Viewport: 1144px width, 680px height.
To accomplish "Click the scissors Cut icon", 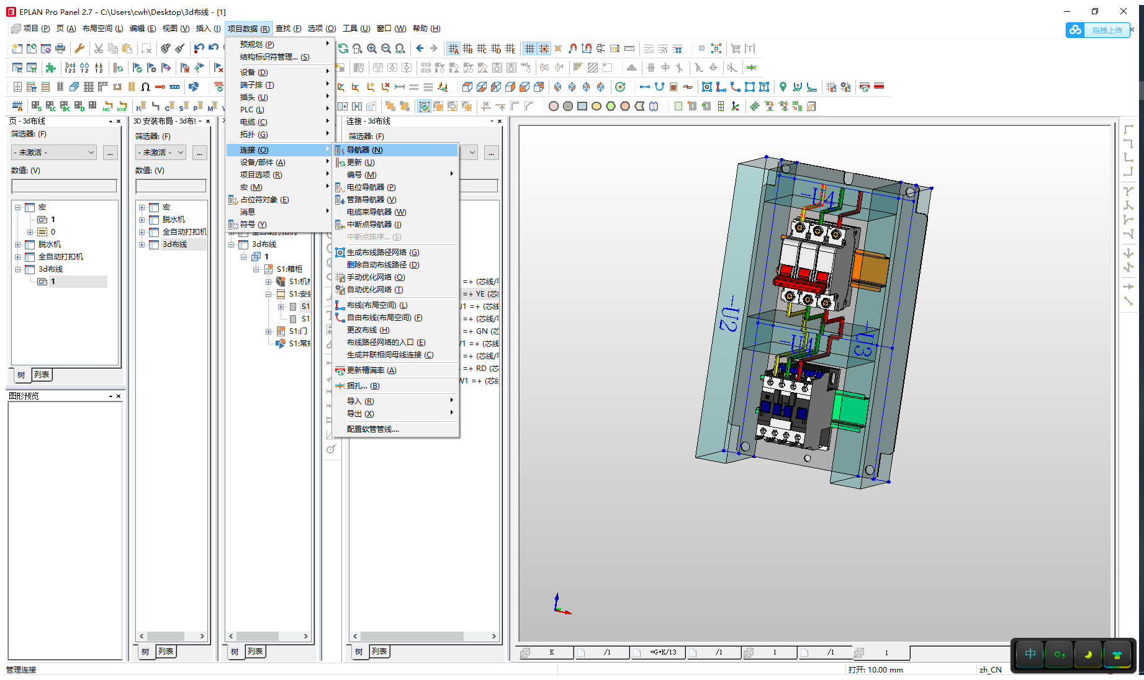I will coord(99,48).
